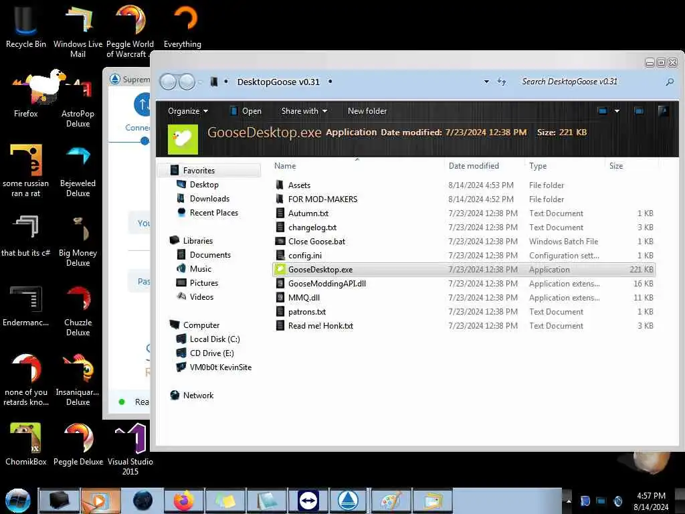Open the Organize menu
Image resolution: width=685 pixels, height=514 pixels.
point(188,111)
